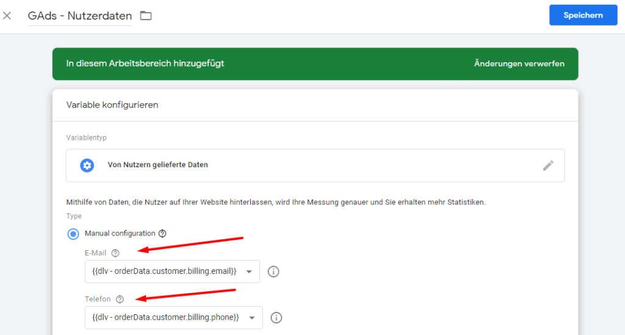
Task: Click the info icon beside the Telefon field
Action: 276,318
